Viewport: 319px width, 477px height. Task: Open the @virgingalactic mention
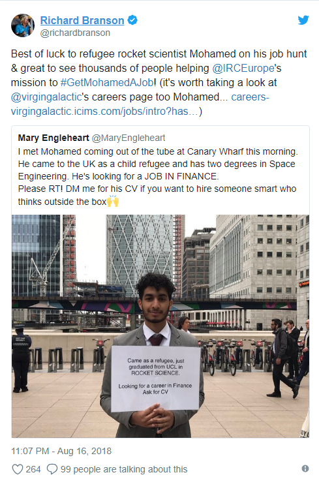[x=46, y=97]
